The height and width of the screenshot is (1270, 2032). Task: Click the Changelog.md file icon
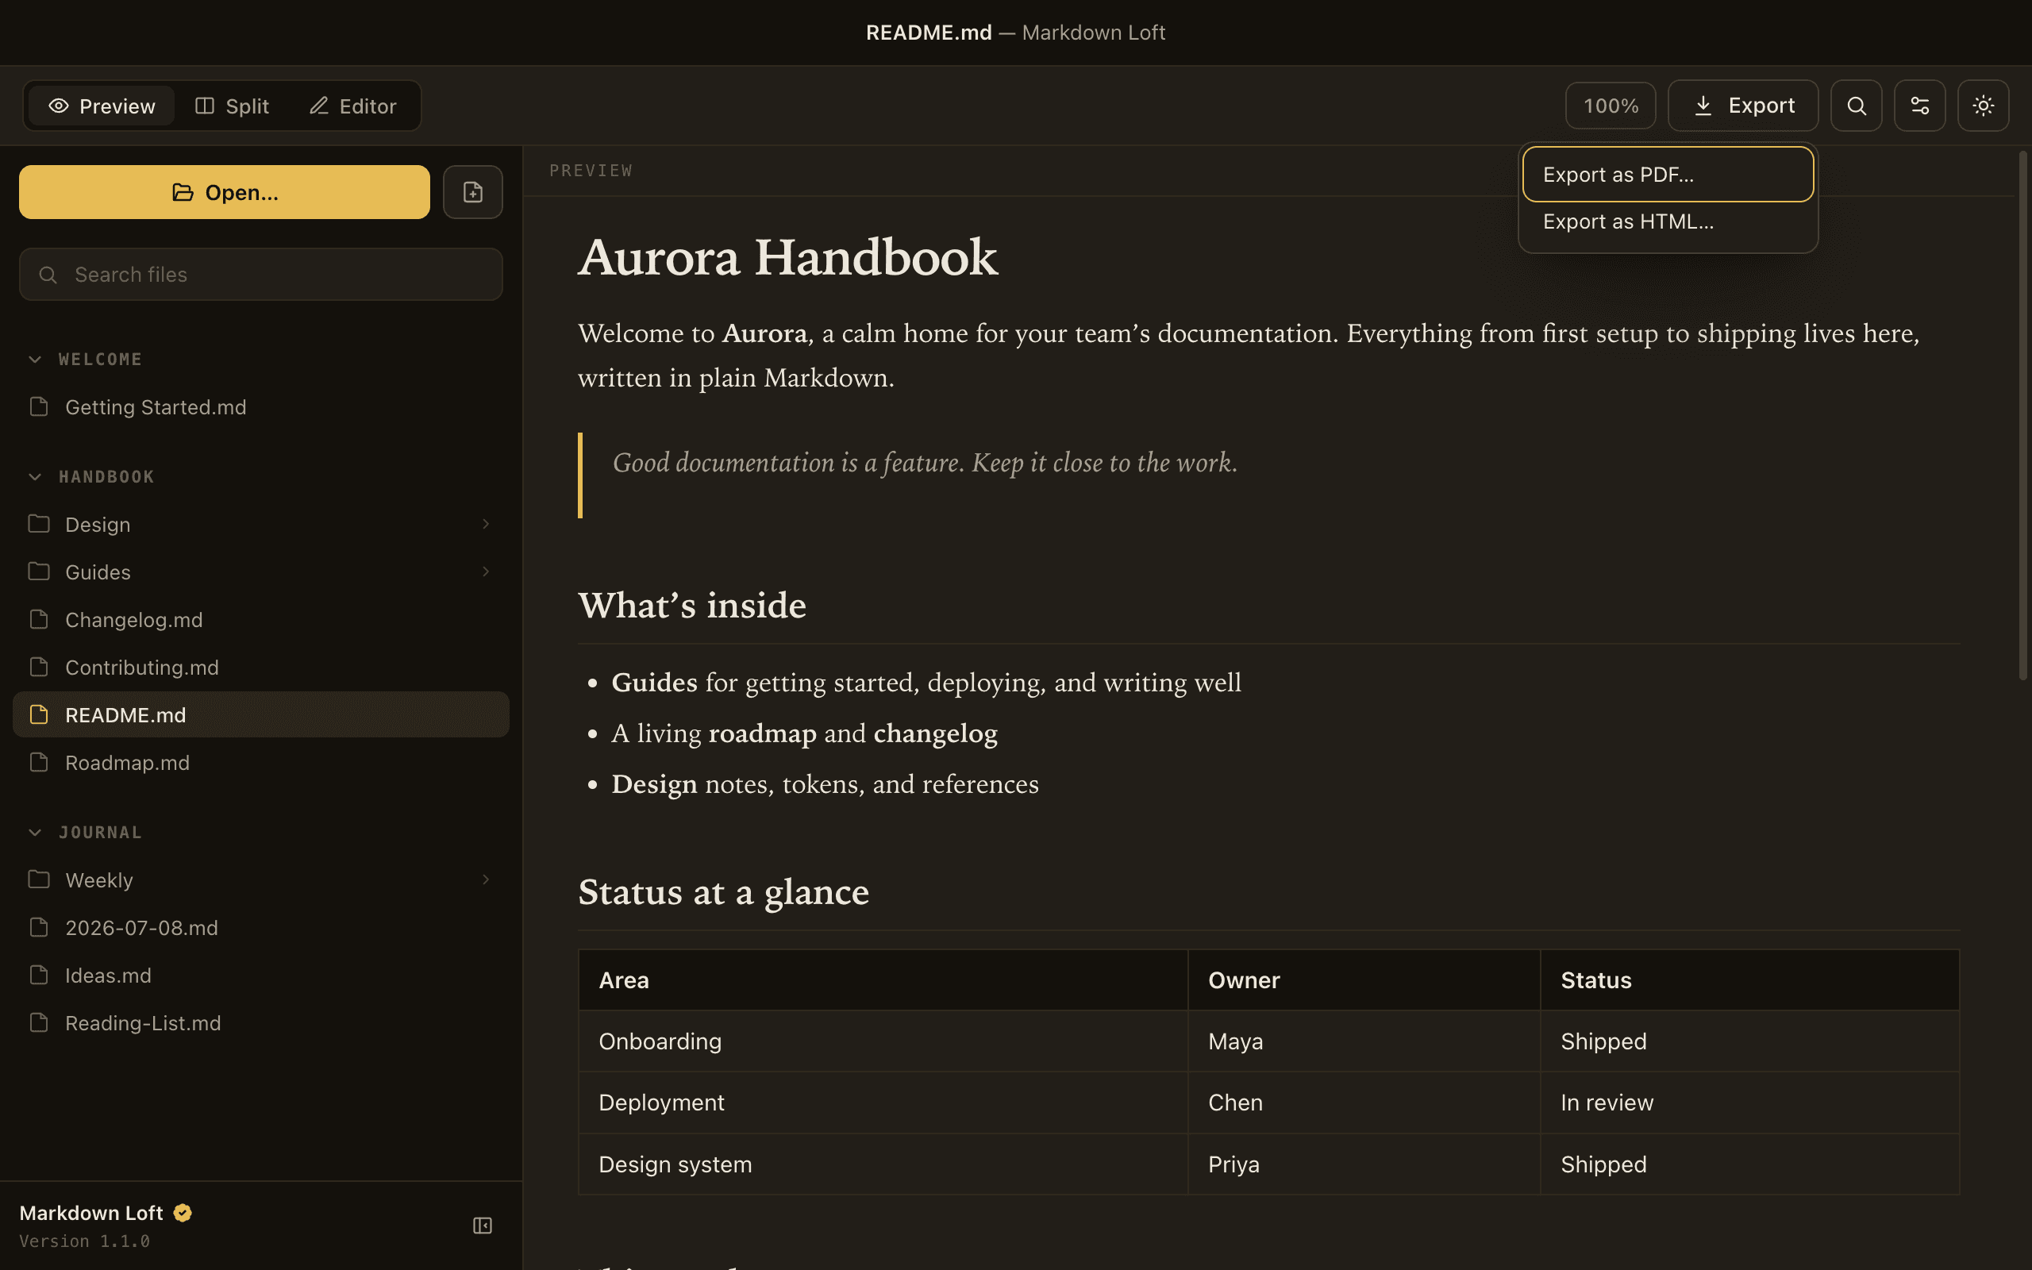[x=39, y=620]
